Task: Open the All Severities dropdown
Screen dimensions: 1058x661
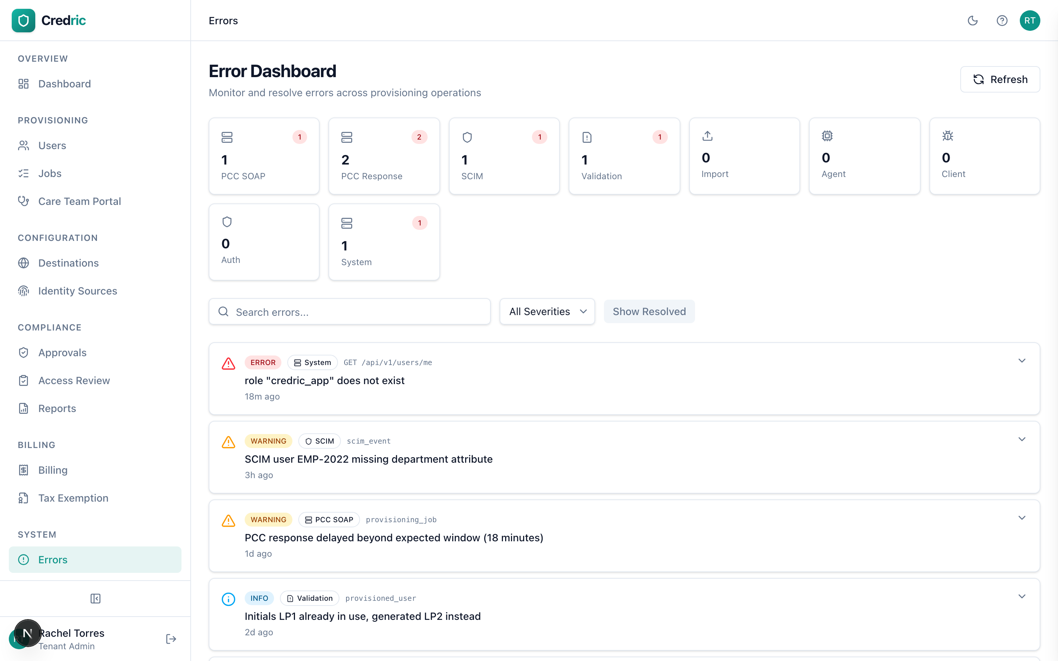Action: click(x=547, y=312)
